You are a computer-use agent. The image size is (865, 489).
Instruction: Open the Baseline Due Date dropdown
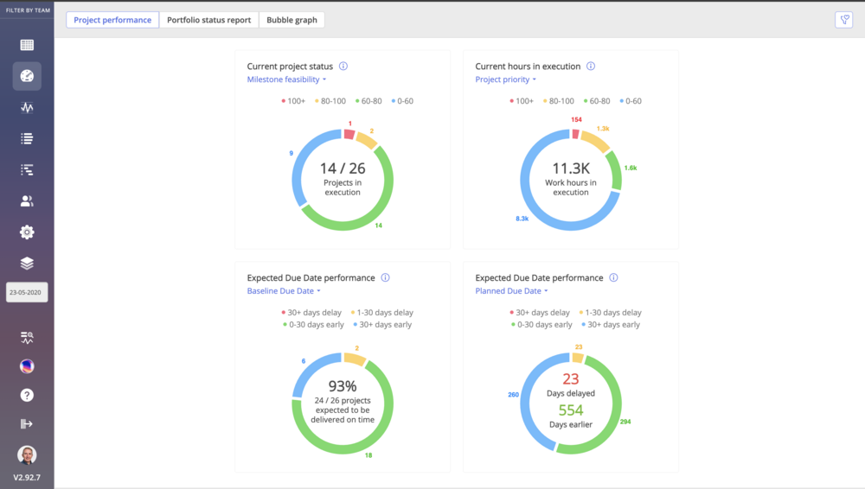[283, 291]
